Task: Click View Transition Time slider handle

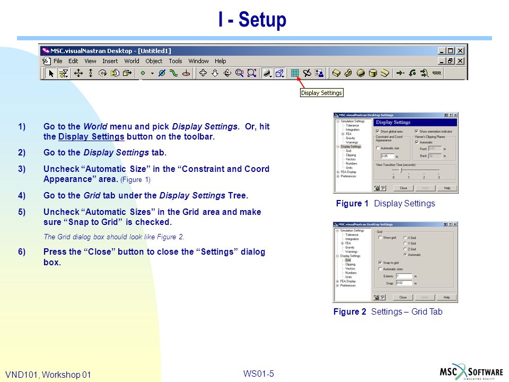Action: 401,170
